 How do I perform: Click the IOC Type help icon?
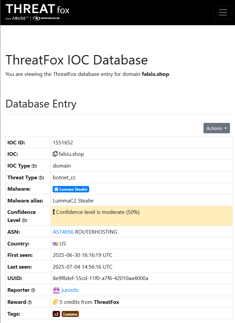click(x=34, y=166)
